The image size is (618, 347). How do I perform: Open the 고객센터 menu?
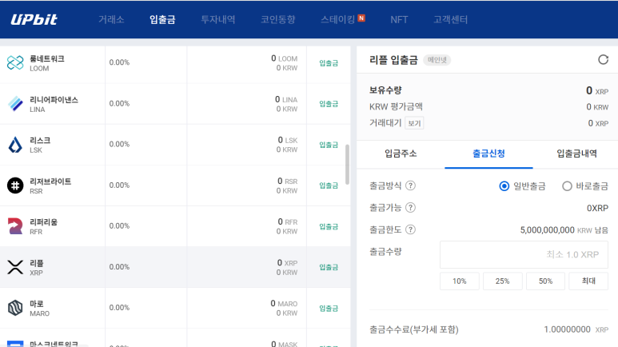coord(450,19)
